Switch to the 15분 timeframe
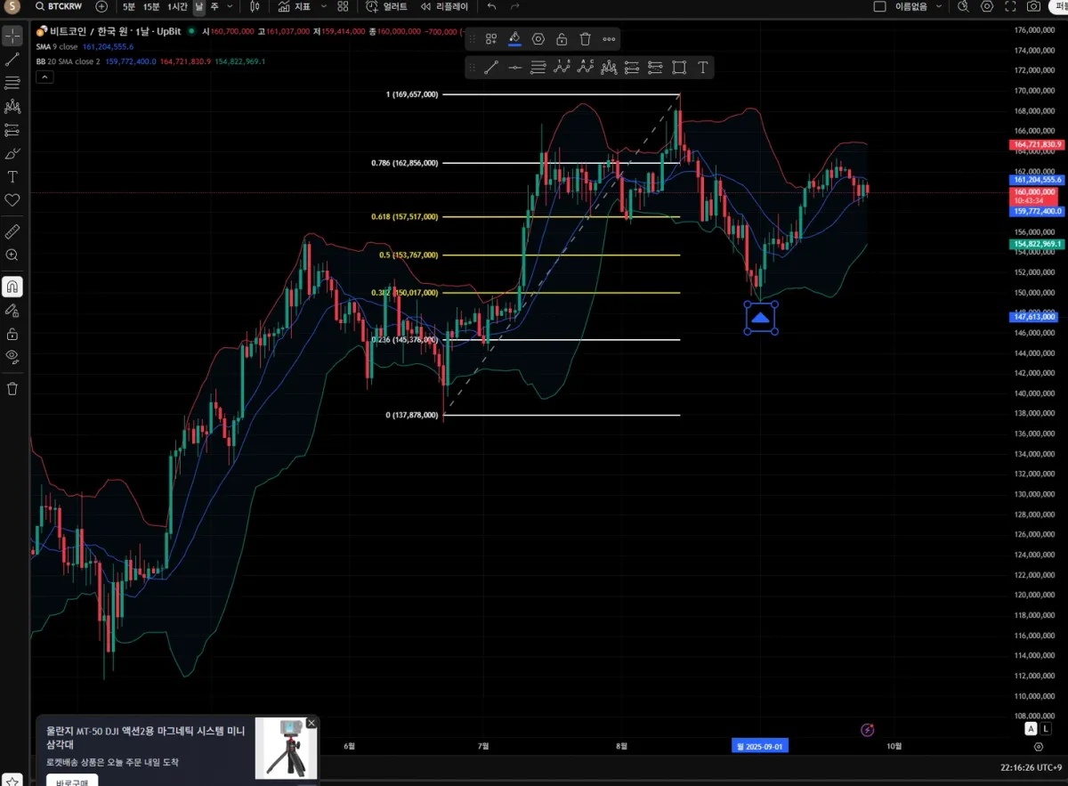Viewport: 1068px width, 786px height. point(151,6)
